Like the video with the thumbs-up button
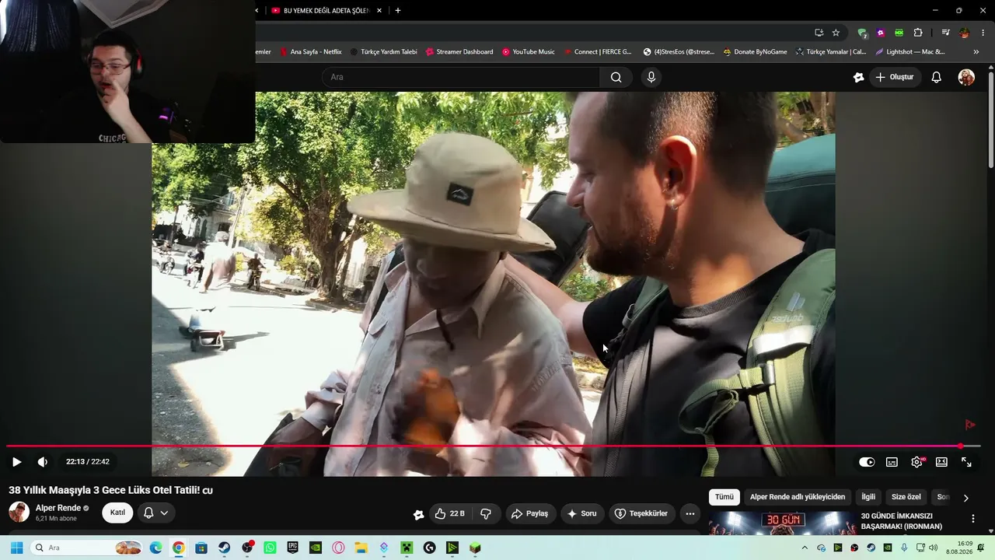 [449, 513]
